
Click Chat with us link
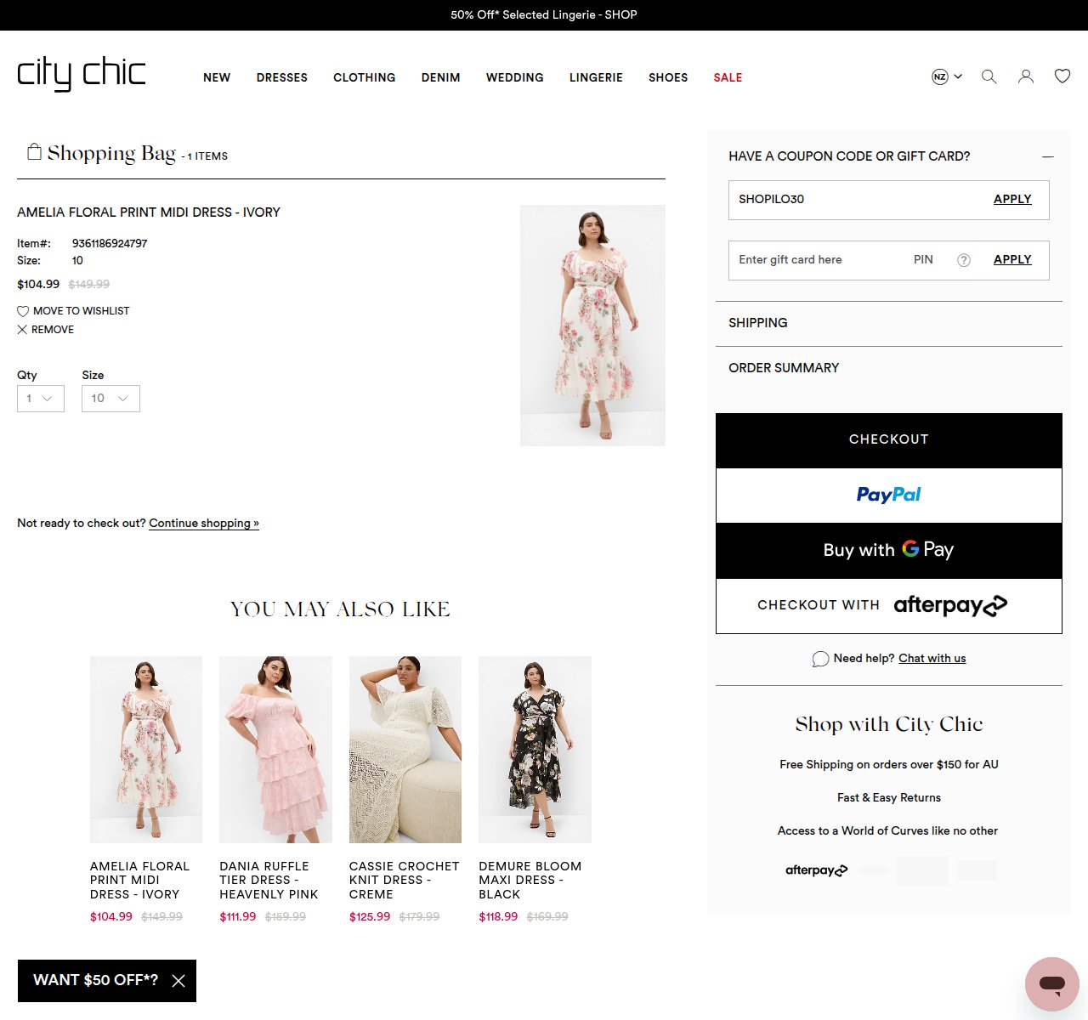932,658
